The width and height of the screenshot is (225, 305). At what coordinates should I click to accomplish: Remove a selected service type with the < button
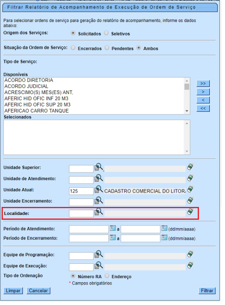pos(203,100)
